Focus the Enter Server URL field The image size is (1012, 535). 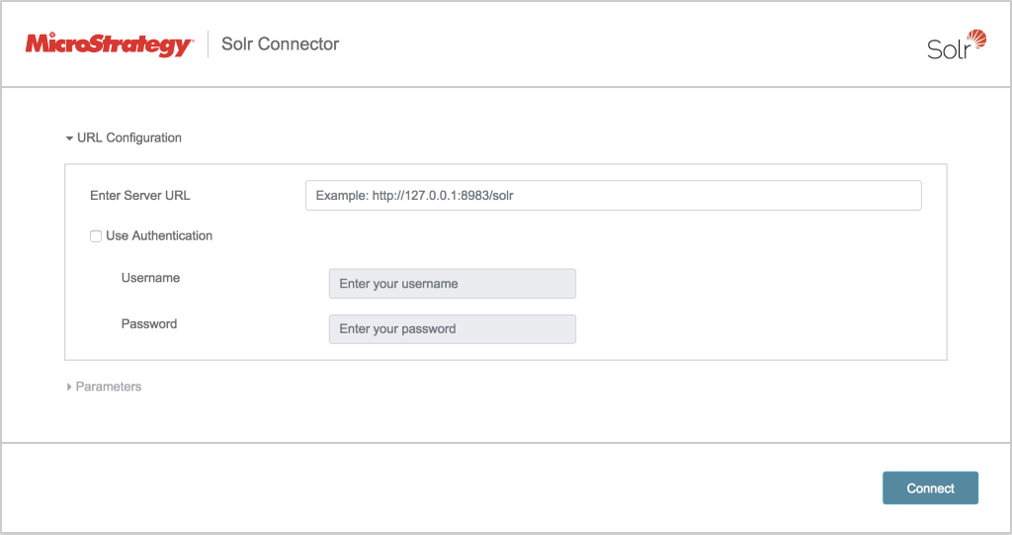tap(613, 196)
